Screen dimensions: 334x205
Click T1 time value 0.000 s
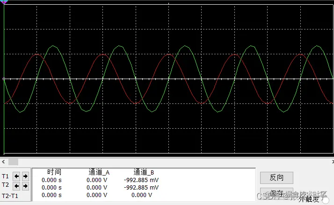[x=51, y=180]
